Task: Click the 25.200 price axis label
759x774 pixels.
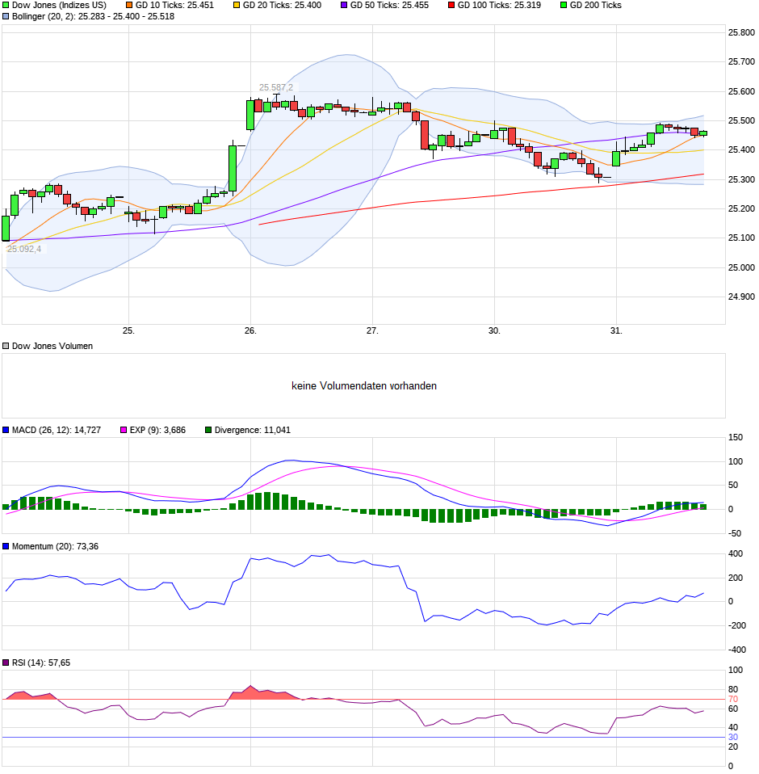Action: 741,208
